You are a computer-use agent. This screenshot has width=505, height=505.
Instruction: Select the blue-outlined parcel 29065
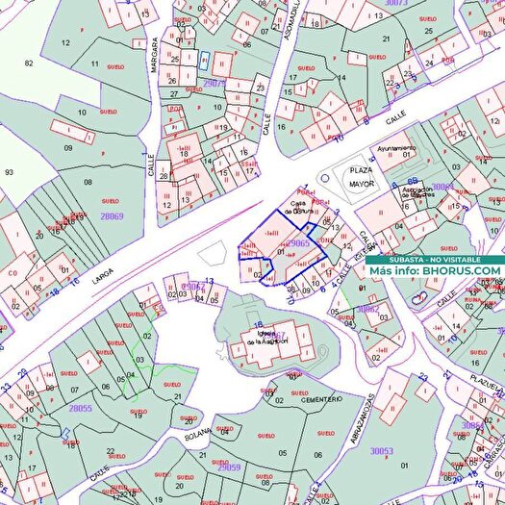281,246
